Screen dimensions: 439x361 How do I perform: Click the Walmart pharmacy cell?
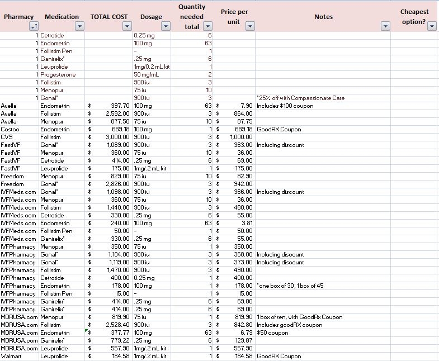tap(20, 357)
